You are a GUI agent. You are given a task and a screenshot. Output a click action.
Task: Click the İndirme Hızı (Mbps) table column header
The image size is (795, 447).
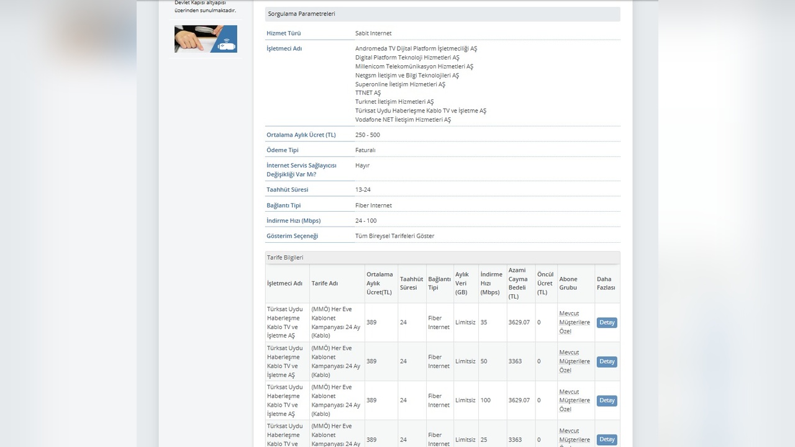pyautogui.click(x=491, y=283)
